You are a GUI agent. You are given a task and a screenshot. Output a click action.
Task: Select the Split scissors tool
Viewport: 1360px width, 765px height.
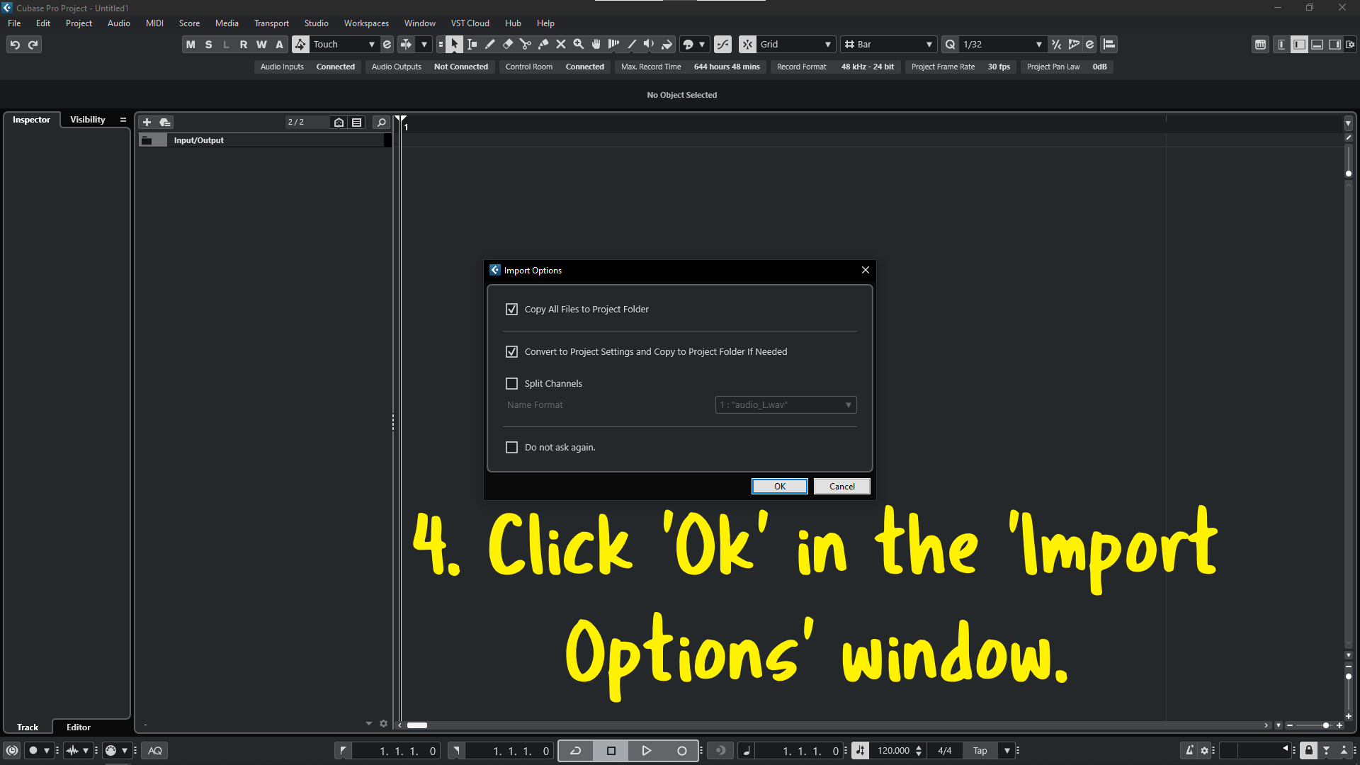tap(526, 44)
